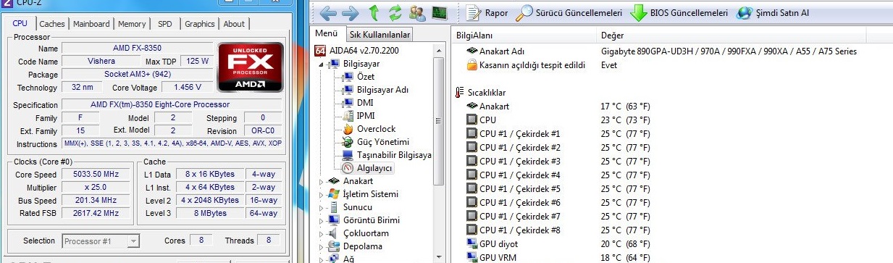Click the Depolama drive icon
This screenshot has width=893, height=263.
334,246
